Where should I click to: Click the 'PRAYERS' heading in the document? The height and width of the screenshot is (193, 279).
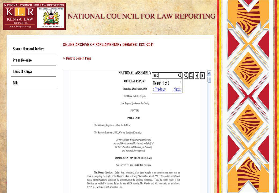pyautogui.click(x=135, y=110)
